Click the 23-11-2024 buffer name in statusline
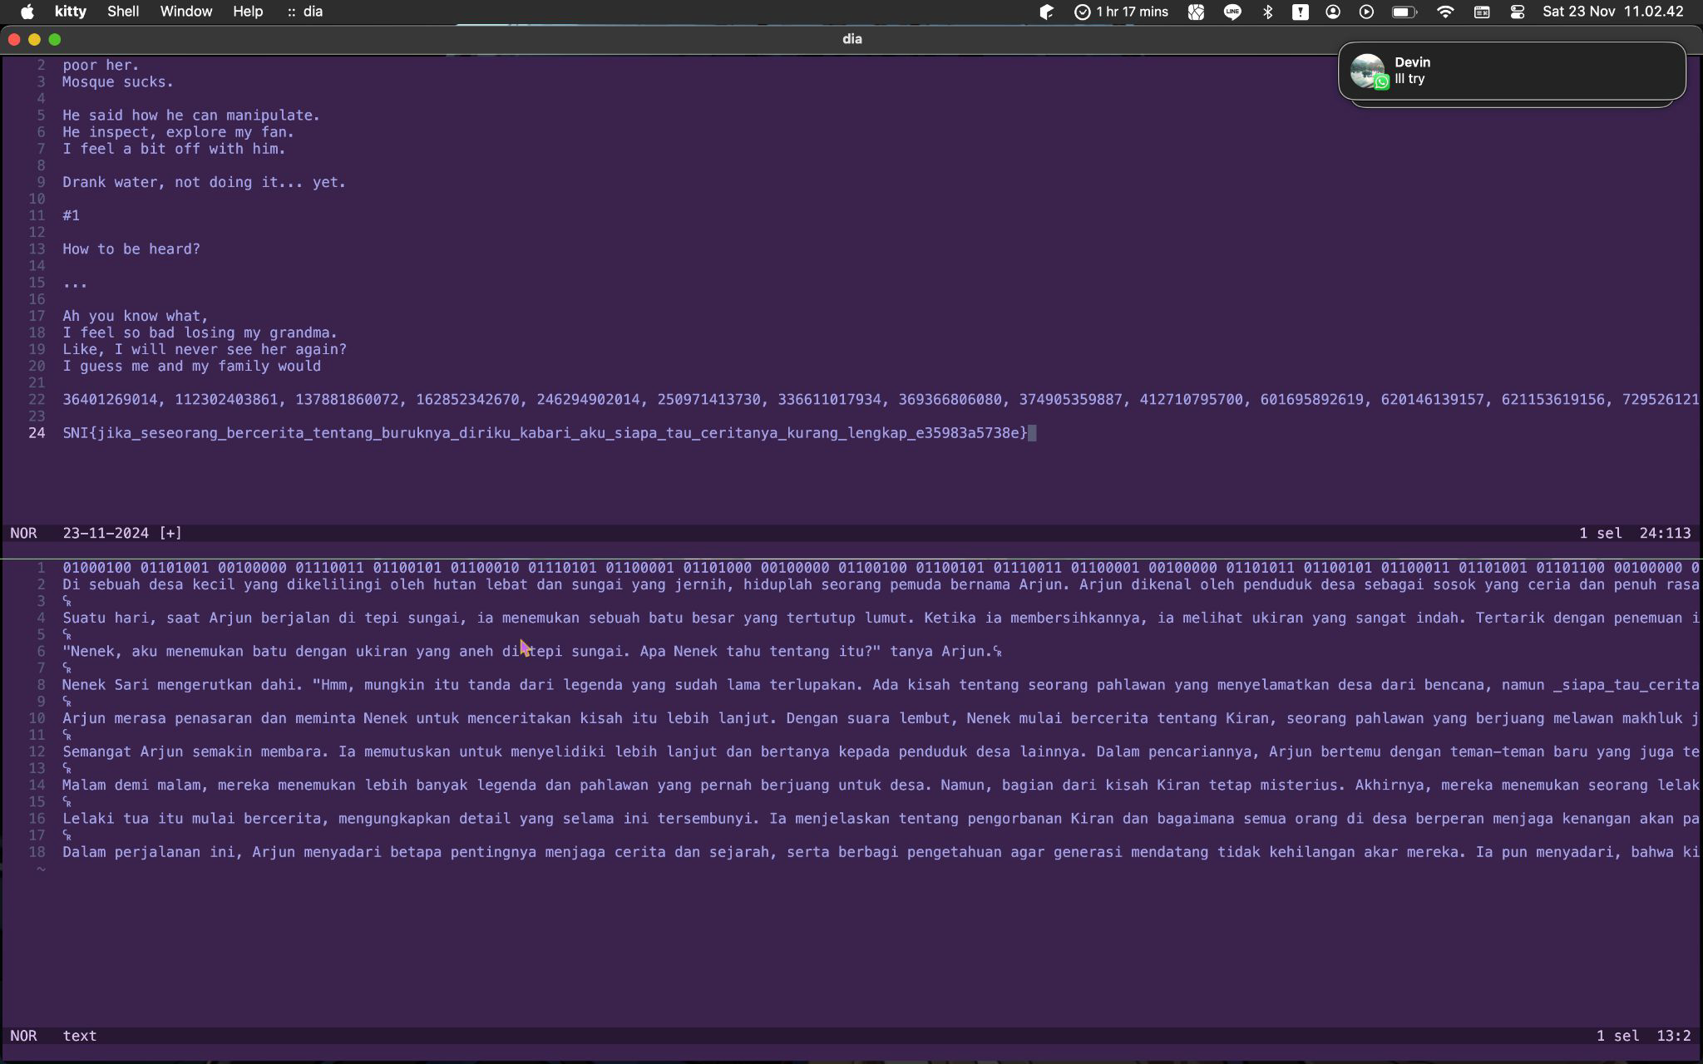 tap(106, 533)
